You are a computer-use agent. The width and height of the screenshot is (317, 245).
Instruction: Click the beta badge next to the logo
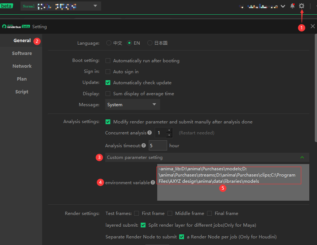[26, 26]
